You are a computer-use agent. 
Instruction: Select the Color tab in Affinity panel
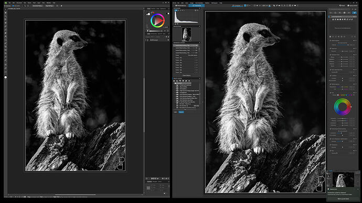point(148,9)
